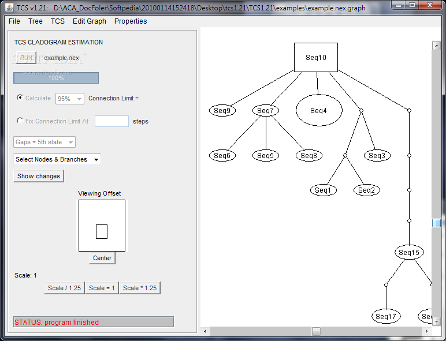Click the vertical scrollbar up arrow

[x=436, y=46]
